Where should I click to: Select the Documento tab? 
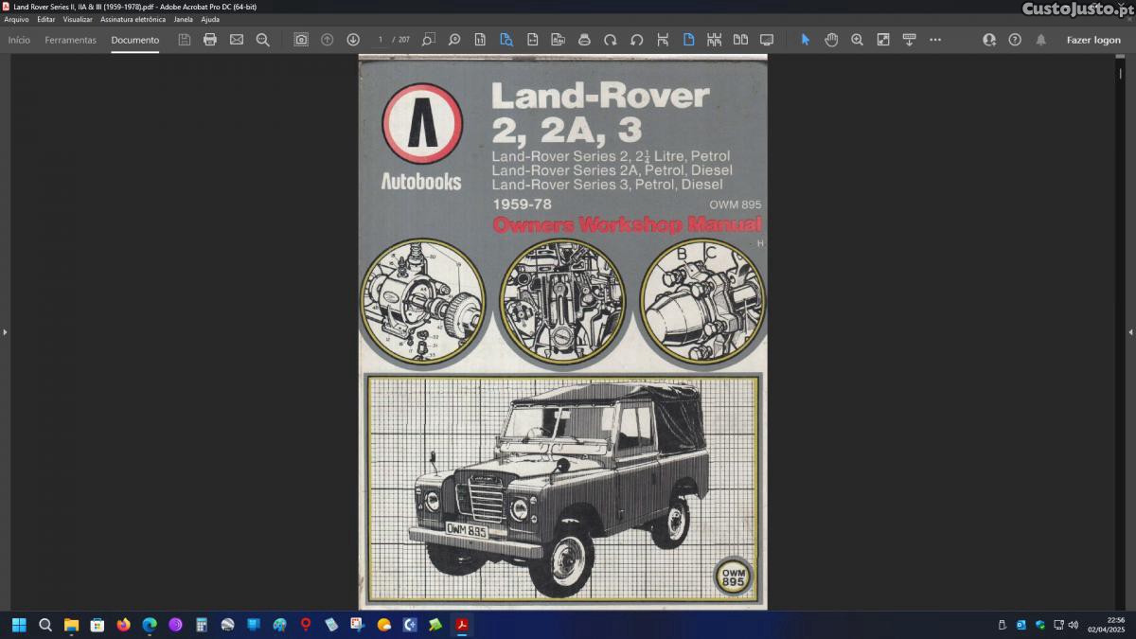click(135, 40)
